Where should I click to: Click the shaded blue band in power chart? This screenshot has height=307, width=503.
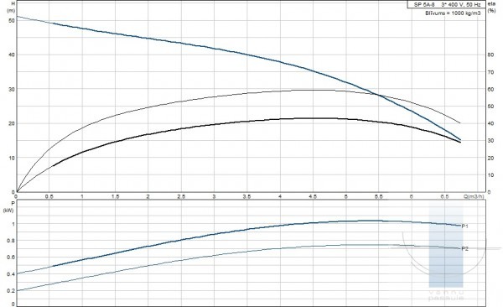point(446,246)
